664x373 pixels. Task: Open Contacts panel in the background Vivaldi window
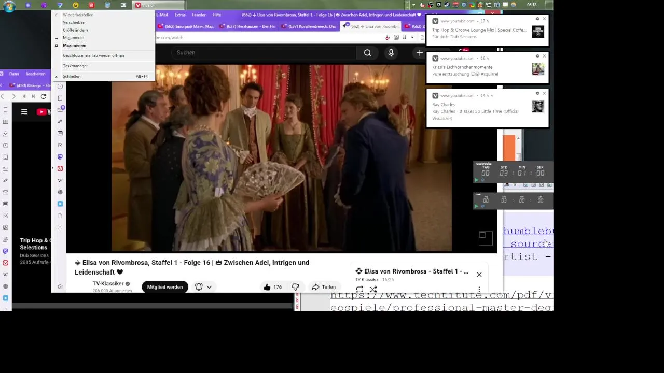(6, 239)
